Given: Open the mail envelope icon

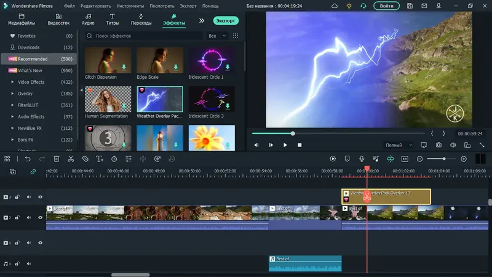Looking at the screenshot, I should tap(424, 6).
